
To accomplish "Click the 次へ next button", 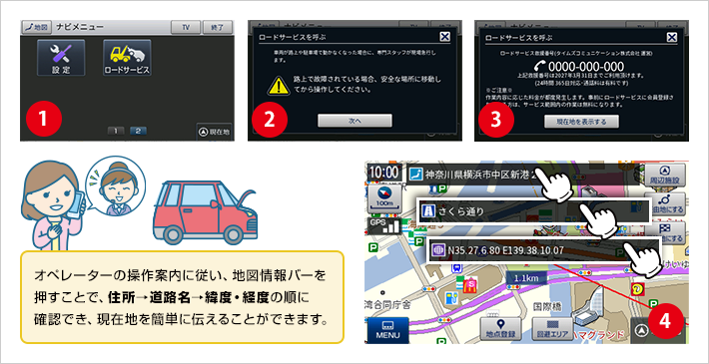I will pos(354,121).
